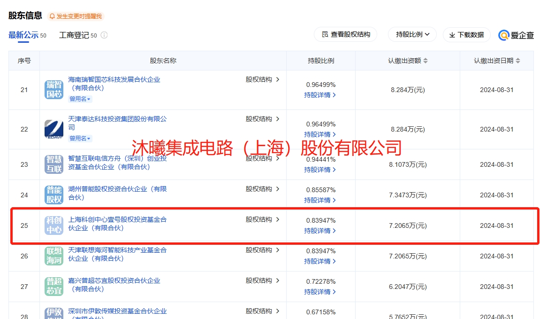Viewport: 547px width, 319px height.
Task: Open 湖州普能股权投资合伙企业 link
Action: [x=117, y=193]
